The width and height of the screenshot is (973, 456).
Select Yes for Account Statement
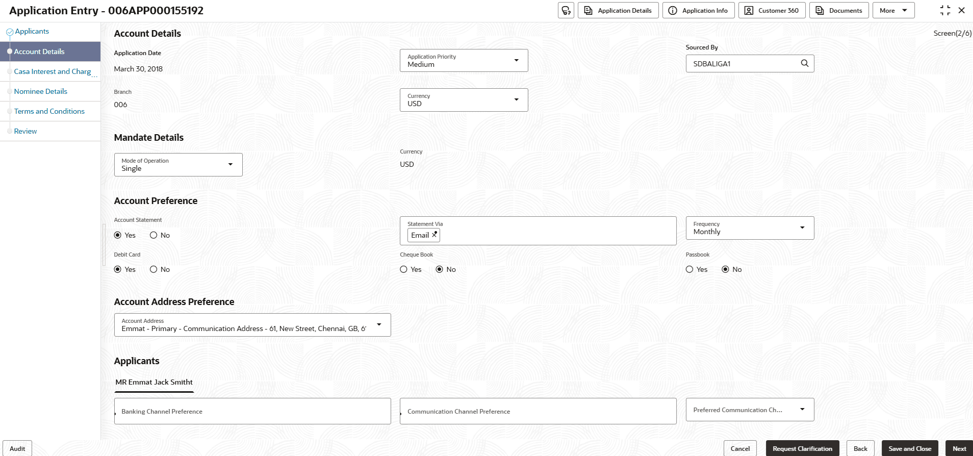point(118,235)
